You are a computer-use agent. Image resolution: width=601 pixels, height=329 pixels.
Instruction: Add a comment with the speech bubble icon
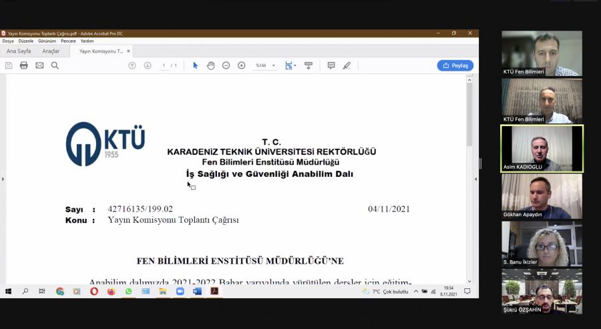point(331,65)
